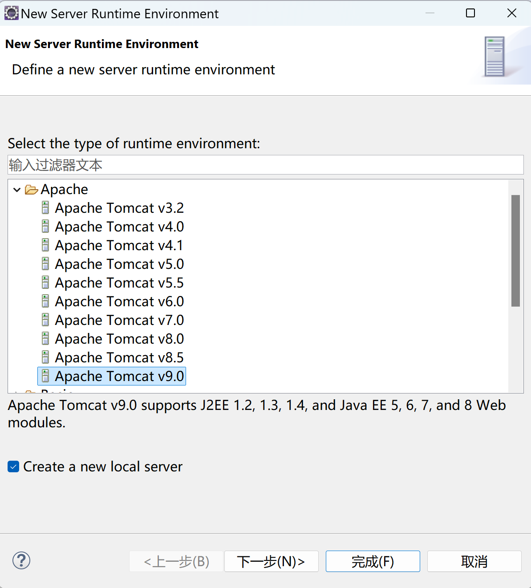Select Apache Tomcat v3.2 runtime
The image size is (531, 588).
tap(119, 208)
